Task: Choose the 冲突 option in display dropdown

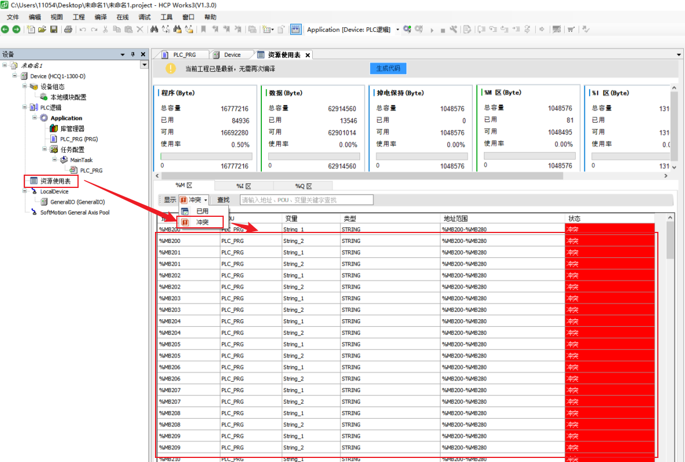Action: (x=202, y=222)
